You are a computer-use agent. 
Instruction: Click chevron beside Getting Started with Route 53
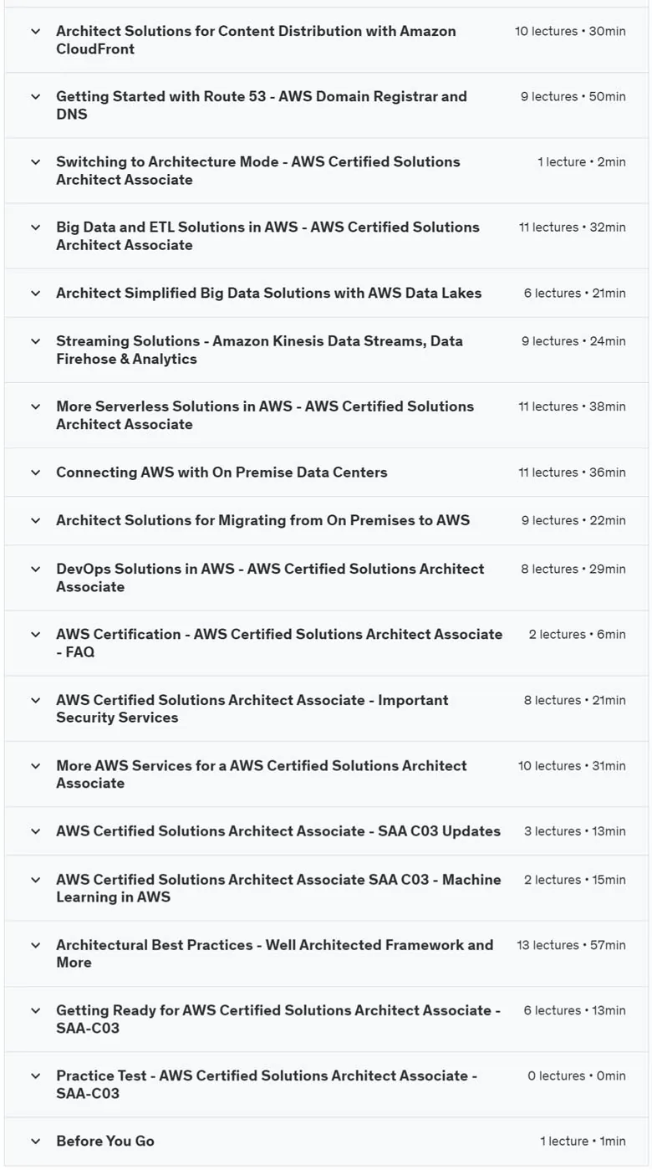35,97
